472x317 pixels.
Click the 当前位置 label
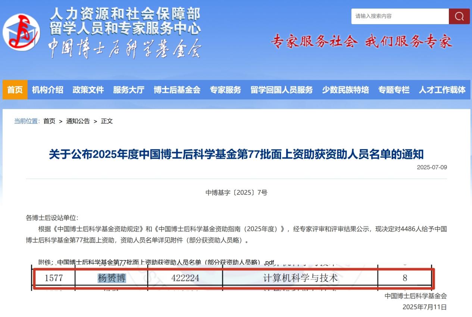click(27, 121)
